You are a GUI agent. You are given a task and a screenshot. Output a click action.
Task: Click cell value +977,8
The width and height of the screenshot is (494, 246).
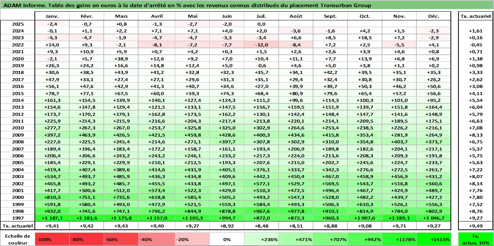pyautogui.click(x=296, y=211)
